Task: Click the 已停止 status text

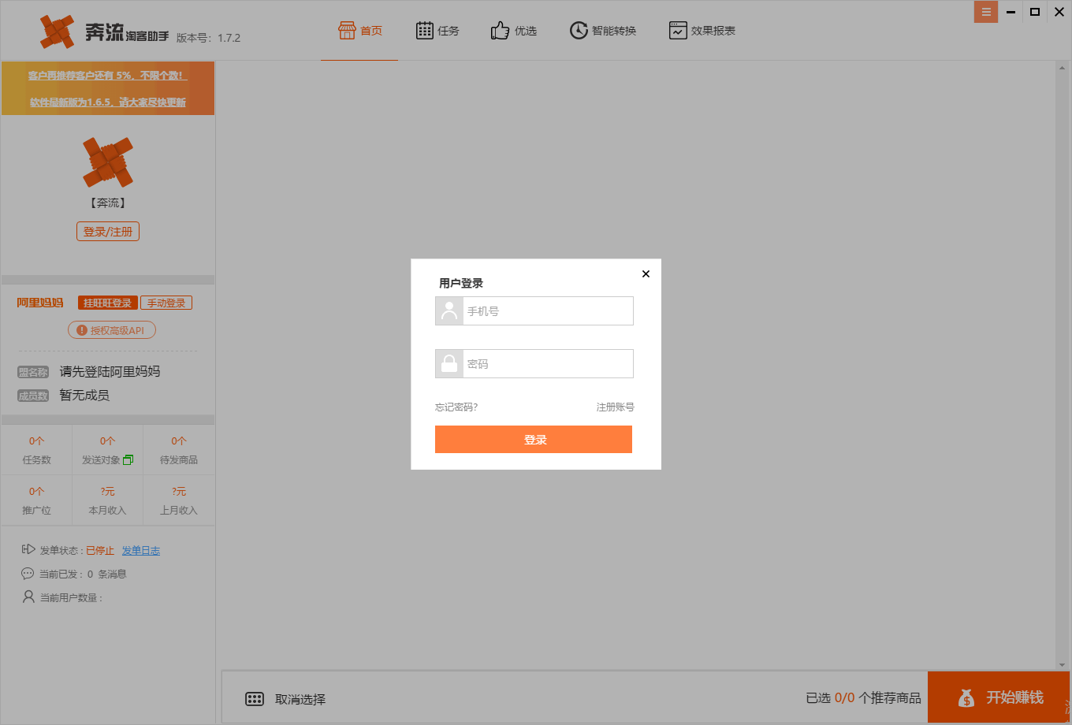Action: (x=100, y=551)
